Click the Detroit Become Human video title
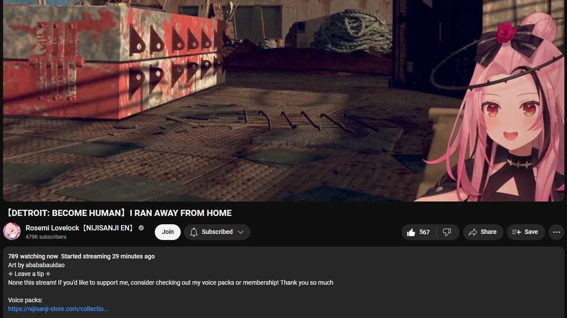567x318 pixels. tap(119, 213)
